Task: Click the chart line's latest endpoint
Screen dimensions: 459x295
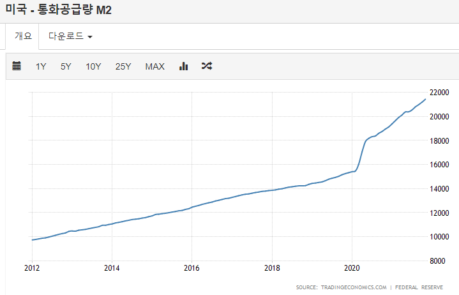Action: [x=425, y=100]
